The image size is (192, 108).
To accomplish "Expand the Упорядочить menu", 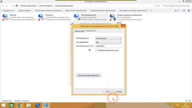I will [8, 10].
